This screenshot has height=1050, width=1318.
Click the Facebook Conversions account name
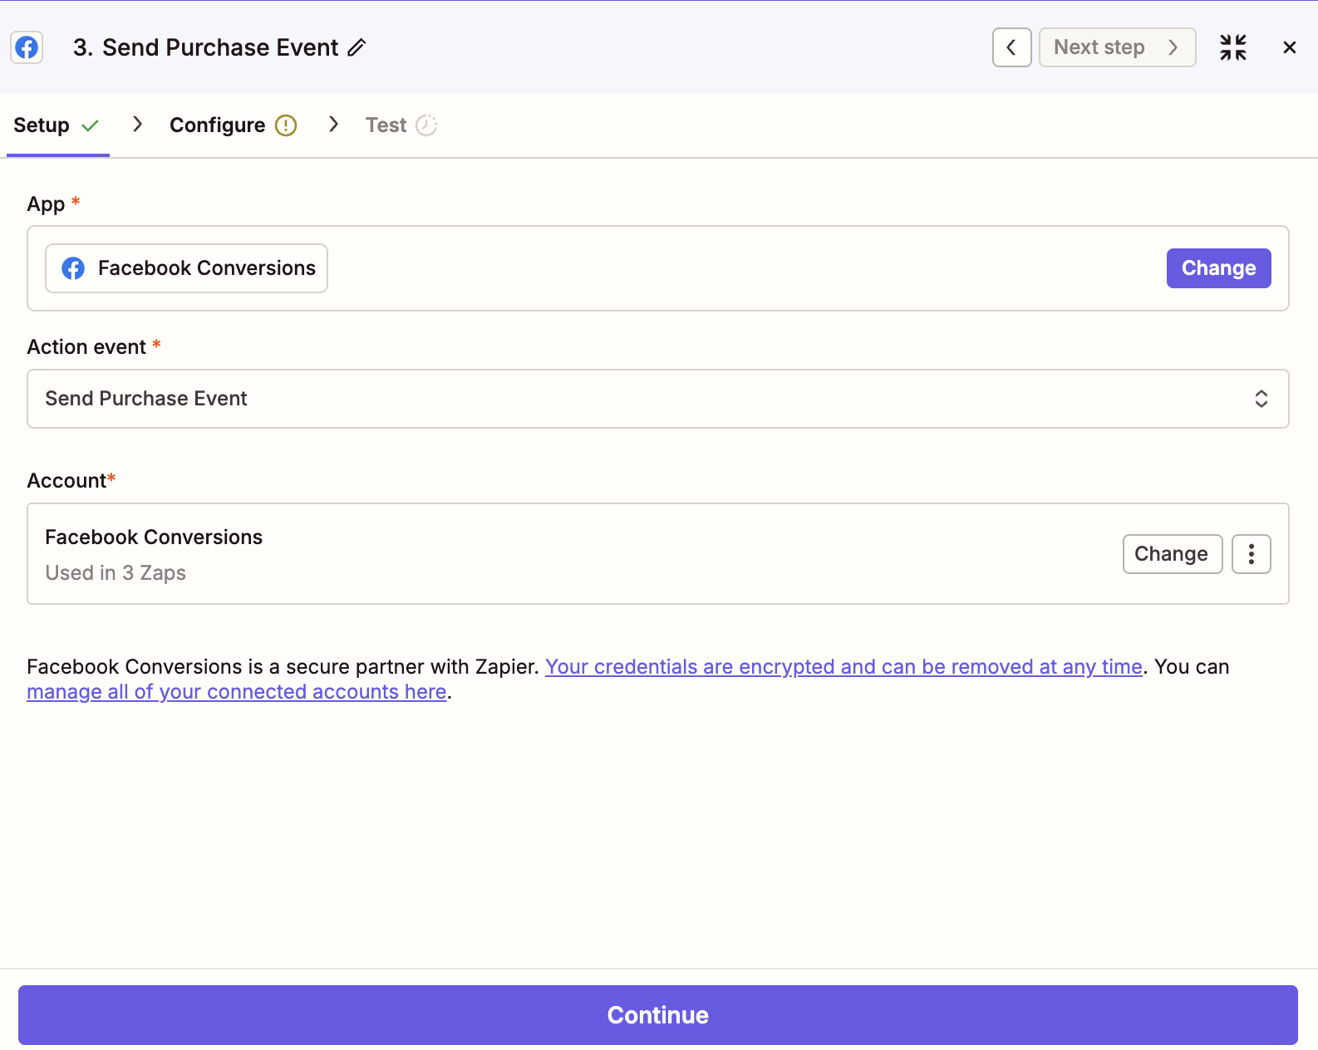tap(154, 537)
